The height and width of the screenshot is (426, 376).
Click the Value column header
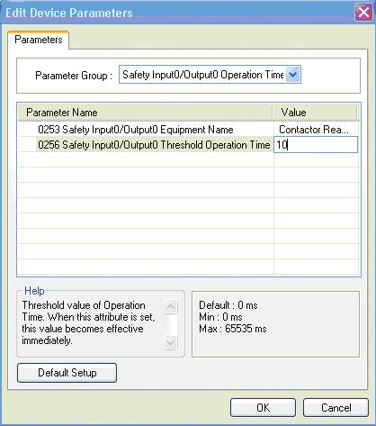[315, 113]
